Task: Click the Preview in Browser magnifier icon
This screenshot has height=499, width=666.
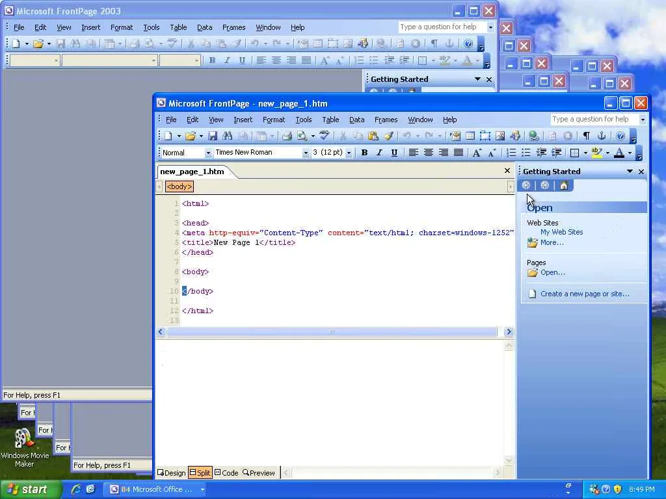Action: click(302, 136)
